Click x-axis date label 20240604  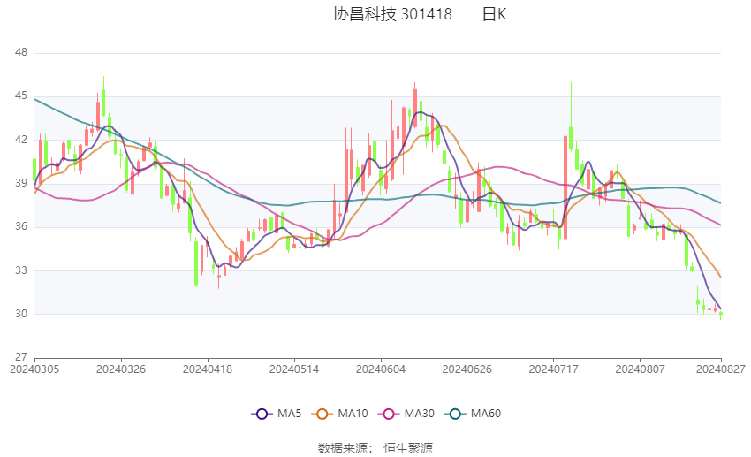click(x=381, y=369)
